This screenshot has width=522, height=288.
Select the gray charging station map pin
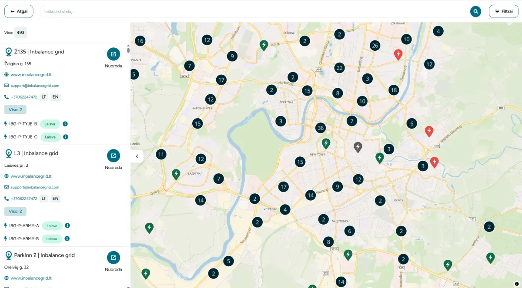click(x=358, y=147)
